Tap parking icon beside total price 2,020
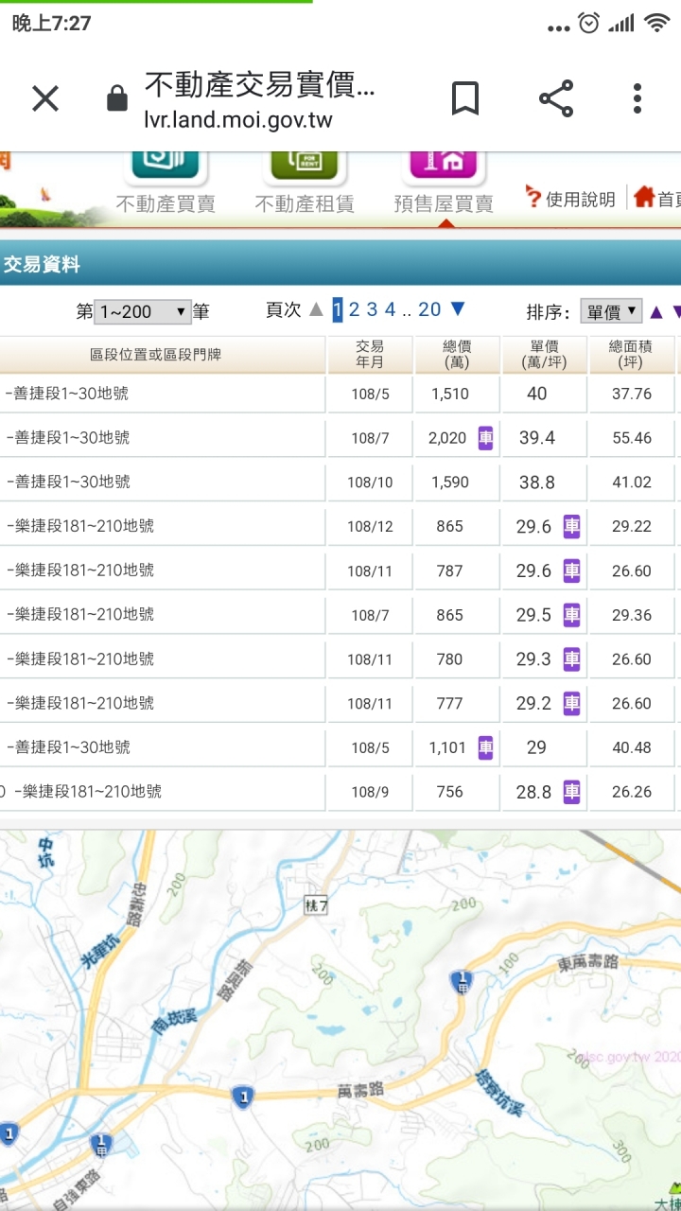Screen dimensions: 681x1211 click(485, 438)
